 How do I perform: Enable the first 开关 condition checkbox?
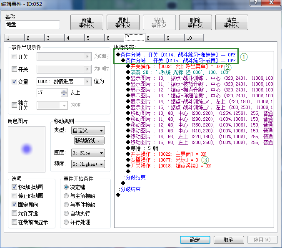tap(14, 57)
